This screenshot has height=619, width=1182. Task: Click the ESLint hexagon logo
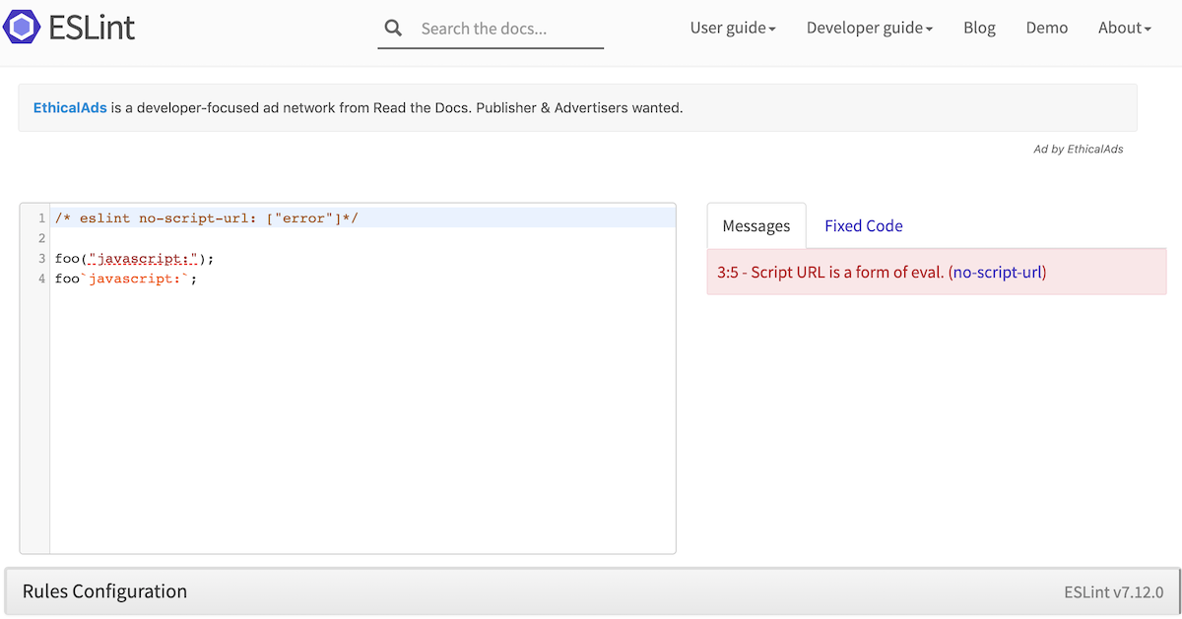pos(22,28)
